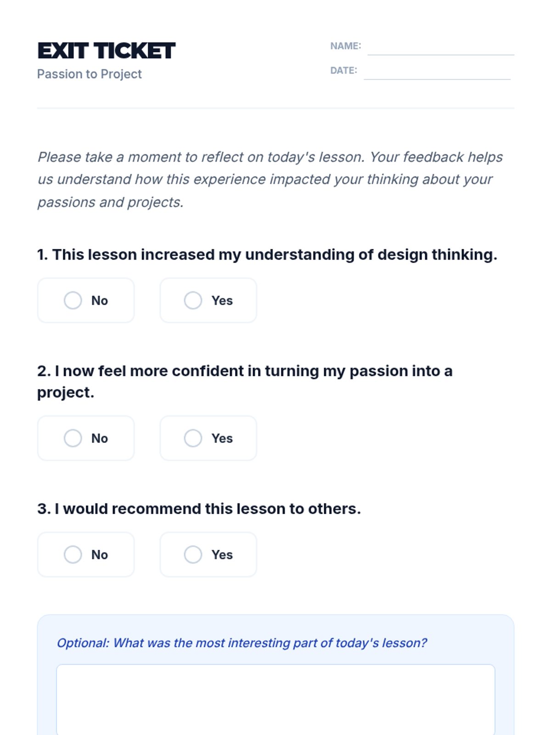Focus the most interesting part text box
The height and width of the screenshot is (735, 551).
point(275,698)
